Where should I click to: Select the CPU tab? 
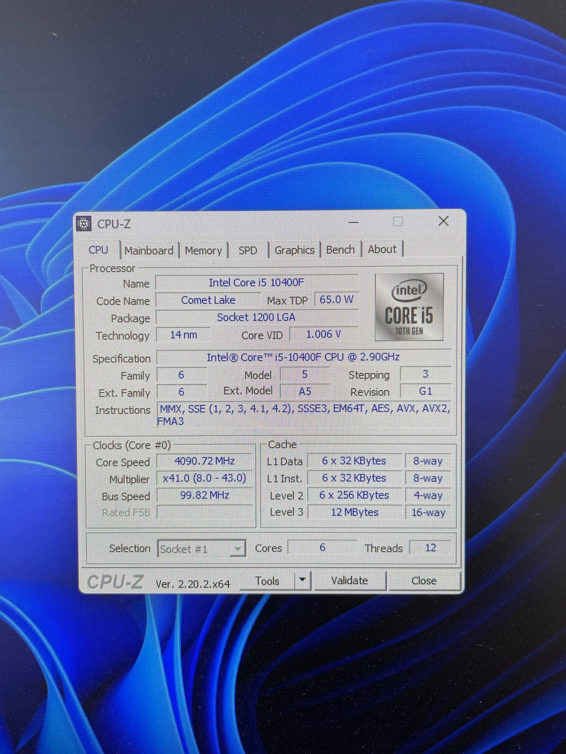tap(98, 250)
